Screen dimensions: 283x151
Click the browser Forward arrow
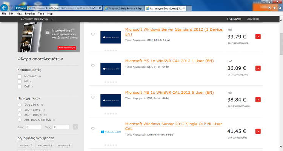click(11, 8)
